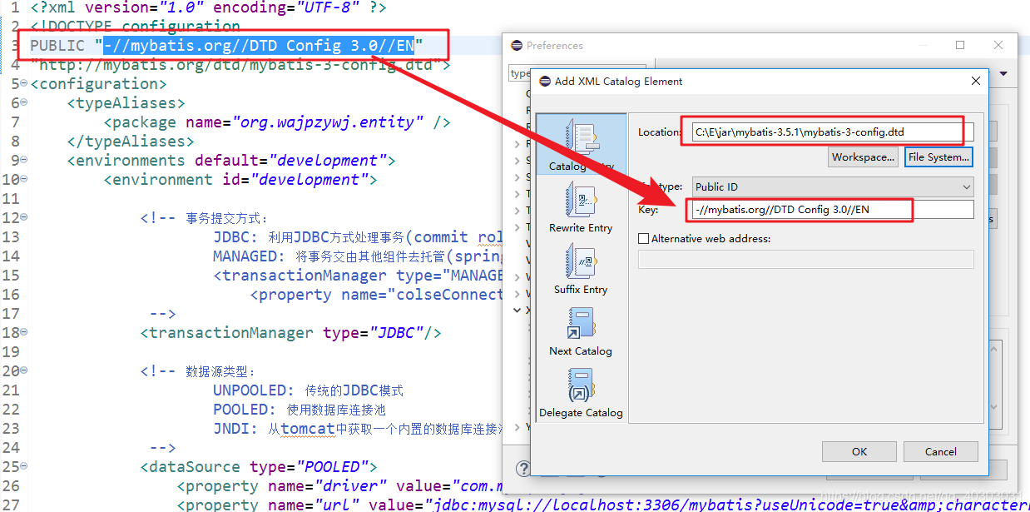Maximize the Preferences window
The image size is (1030, 512).
tap(960, 45)
